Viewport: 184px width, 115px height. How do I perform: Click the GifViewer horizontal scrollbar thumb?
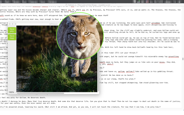click(x=40, y=93)
